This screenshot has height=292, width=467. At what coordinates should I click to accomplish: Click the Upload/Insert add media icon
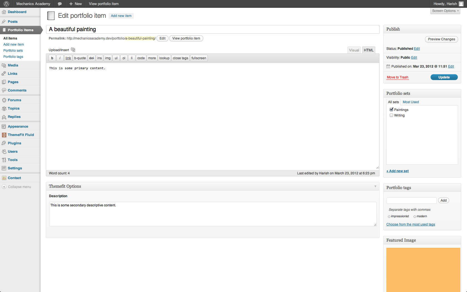click(73, 50)
